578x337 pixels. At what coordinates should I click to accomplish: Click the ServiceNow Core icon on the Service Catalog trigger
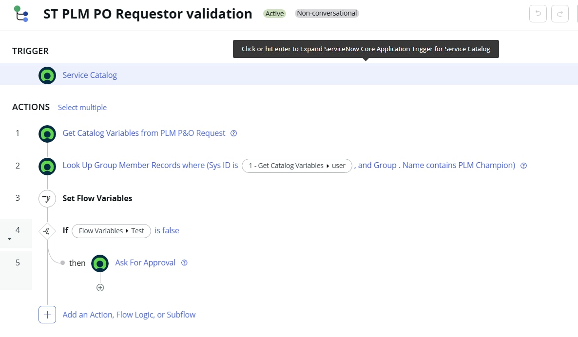point(47,75)
